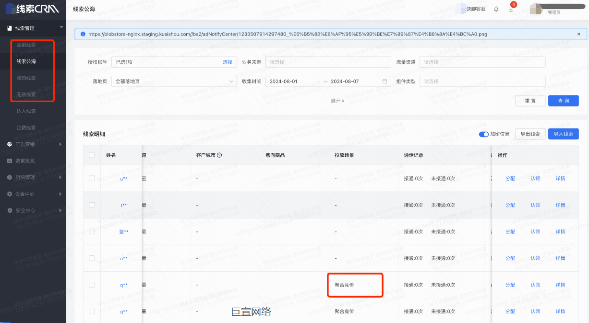The image size is (589, 323).
Task: Open the 业务来源 dropdown
Action: tap(328, 62)
